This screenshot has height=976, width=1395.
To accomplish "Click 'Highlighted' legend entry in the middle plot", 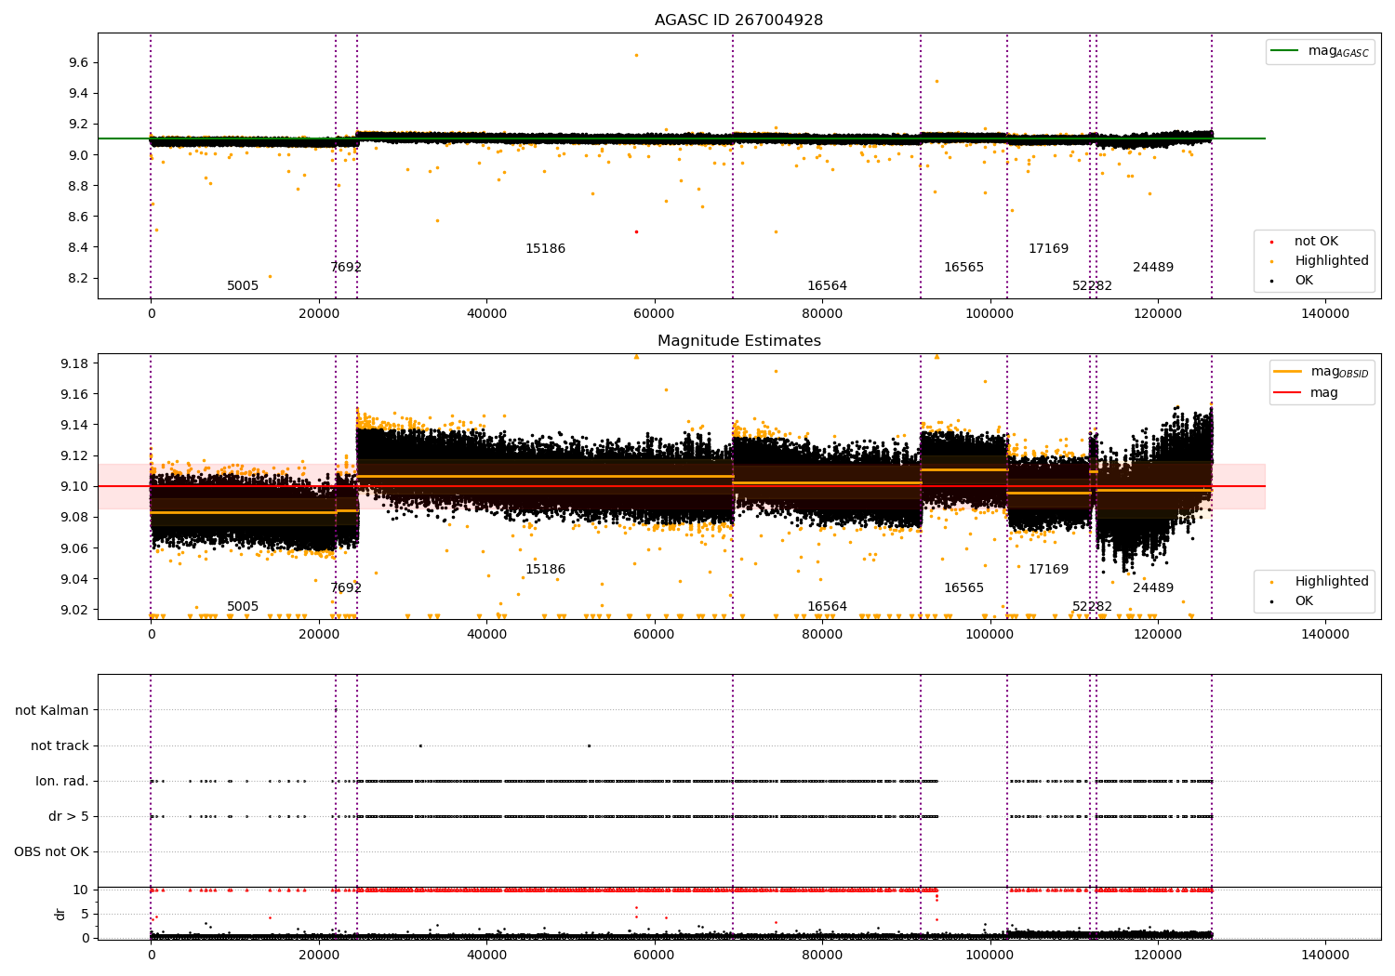I will point(1331,582).
